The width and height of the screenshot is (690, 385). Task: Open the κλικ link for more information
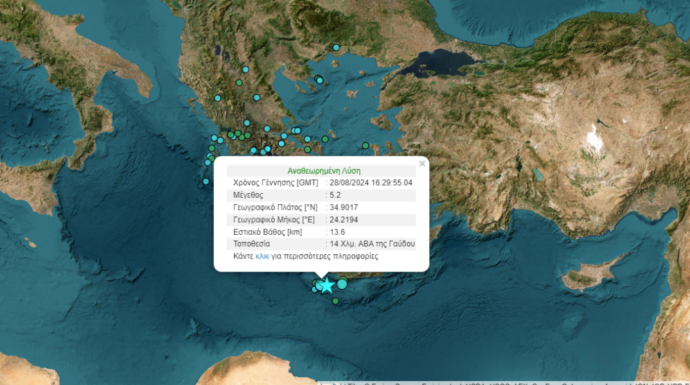coord(262,256)
